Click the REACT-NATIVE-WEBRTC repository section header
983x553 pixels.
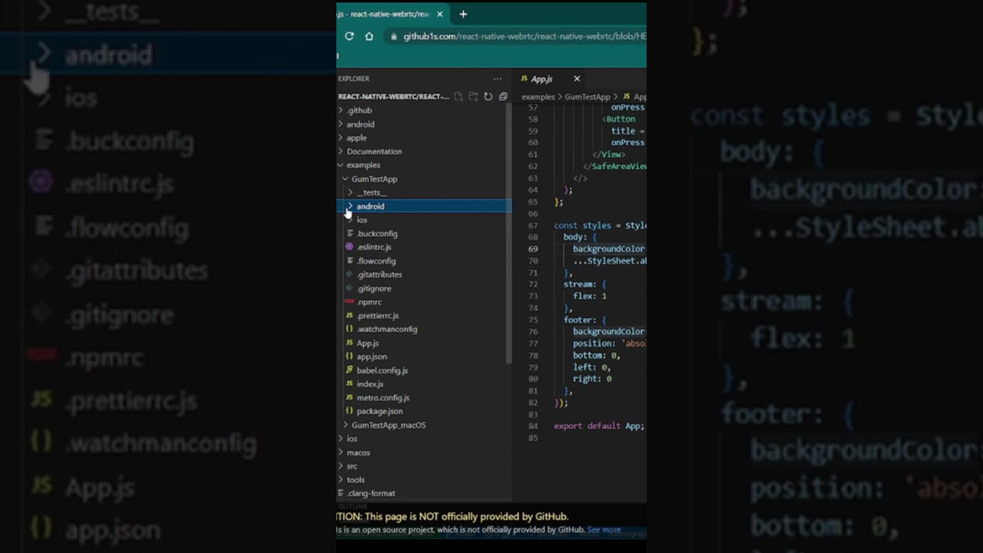393,97
